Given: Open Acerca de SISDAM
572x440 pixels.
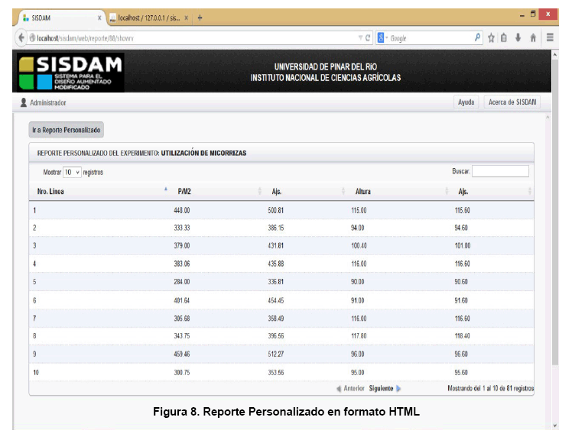Looking at the screenshot, I should coord(512,102).
